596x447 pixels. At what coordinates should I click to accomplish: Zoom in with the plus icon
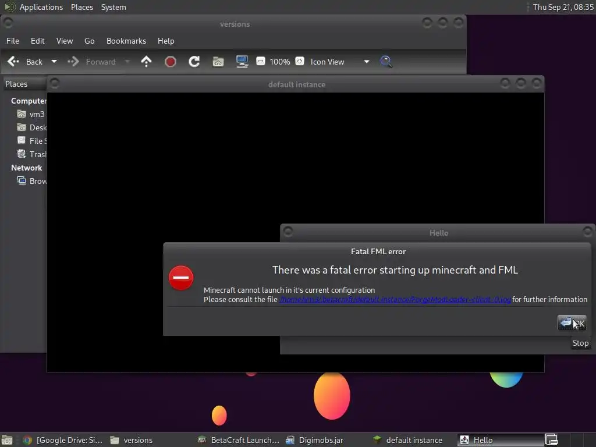pos(300,61)
